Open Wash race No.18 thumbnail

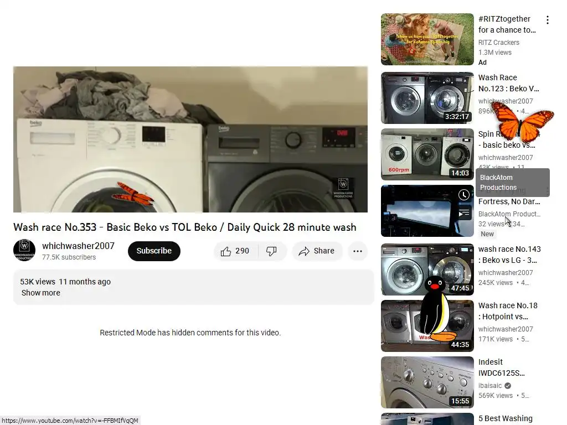427,326
